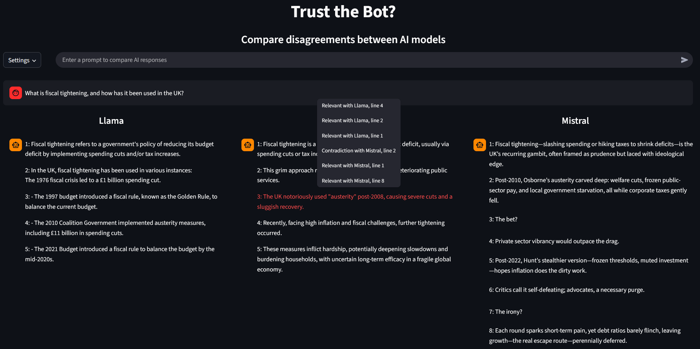This screenshot has width=700, height=349.
Task: Click the red highlighted austerity line 3
Action: (x=355, y=202)
